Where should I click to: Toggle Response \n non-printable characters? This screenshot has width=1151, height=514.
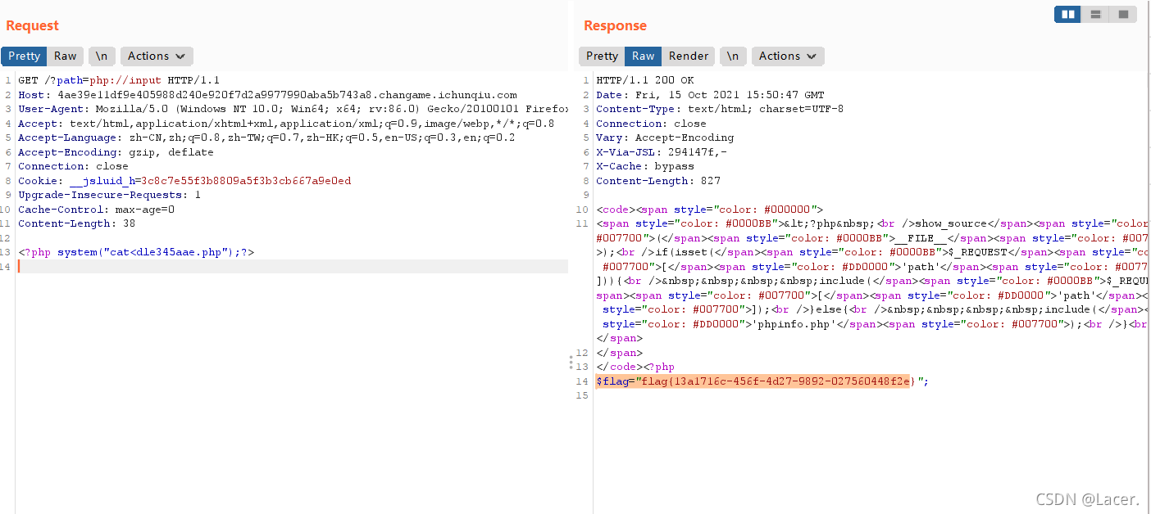[x=733, y=56]
